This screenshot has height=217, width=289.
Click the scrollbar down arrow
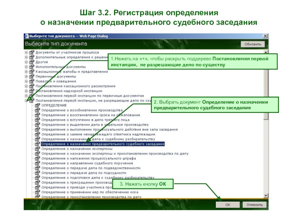pyautogui.click(x=266, y=195)
